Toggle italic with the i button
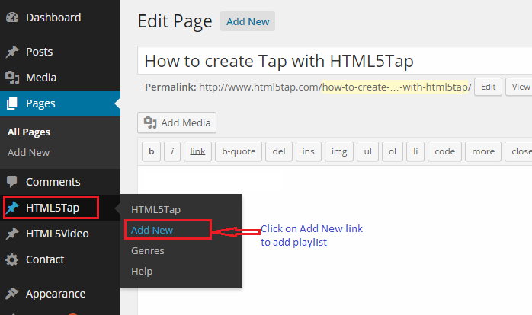The image size is (532, 315). coord(172,151)
